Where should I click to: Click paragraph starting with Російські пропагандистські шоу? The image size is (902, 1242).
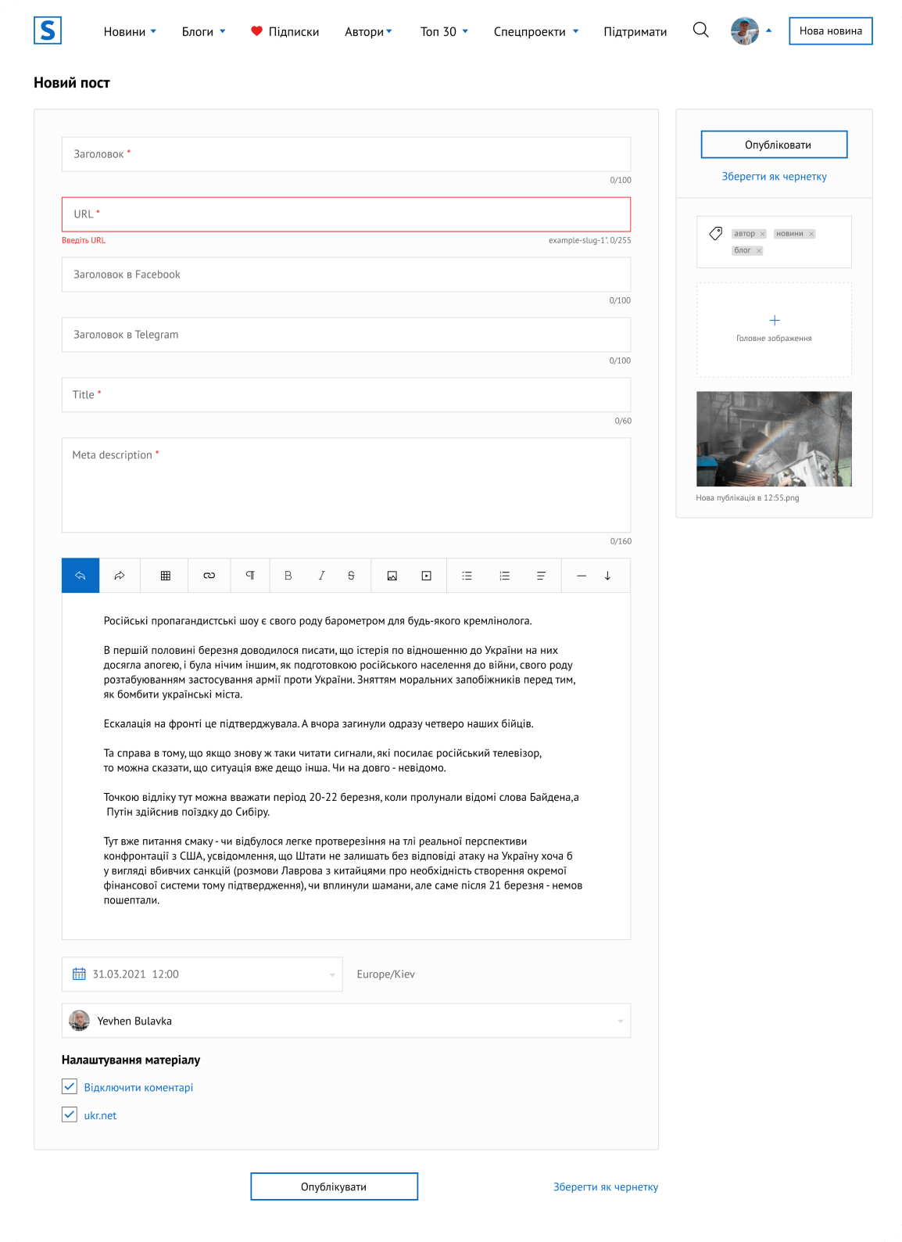pos(318,621)
